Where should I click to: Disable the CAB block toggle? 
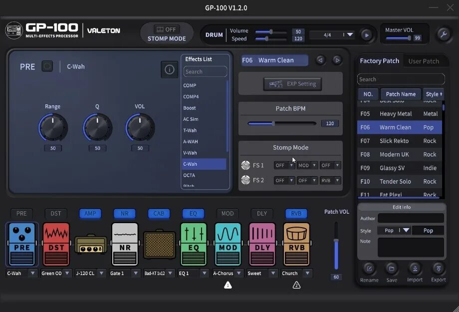coord(159,213)
